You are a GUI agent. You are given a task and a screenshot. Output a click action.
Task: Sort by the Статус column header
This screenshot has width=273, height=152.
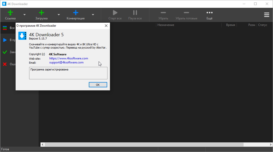(x=262, y=25)
